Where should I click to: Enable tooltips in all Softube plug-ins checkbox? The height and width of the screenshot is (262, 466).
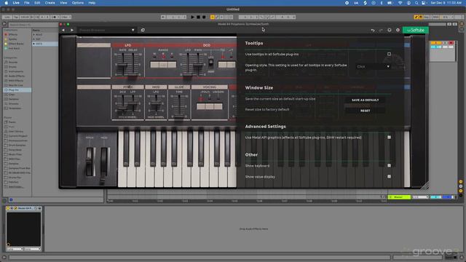[x=389, y=54]
